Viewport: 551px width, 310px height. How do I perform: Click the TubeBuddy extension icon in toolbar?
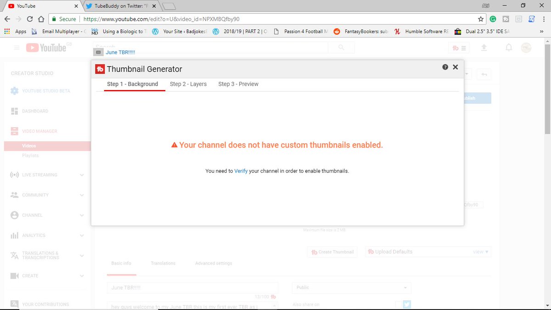(506, 19)
